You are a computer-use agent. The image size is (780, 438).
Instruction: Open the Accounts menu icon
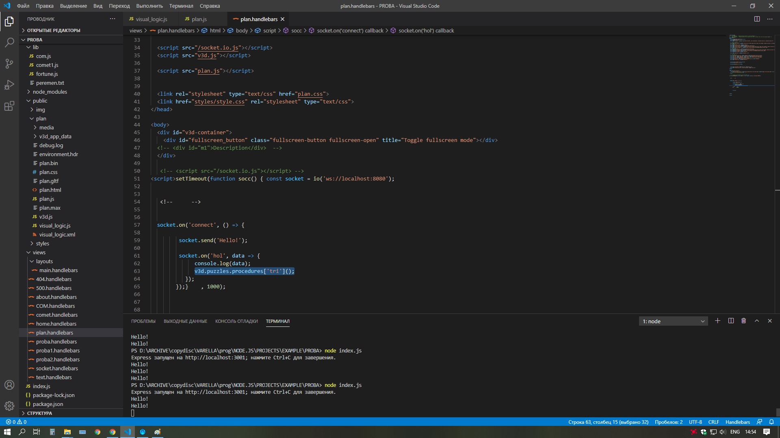pyautogui.click(x=9, y=385)
